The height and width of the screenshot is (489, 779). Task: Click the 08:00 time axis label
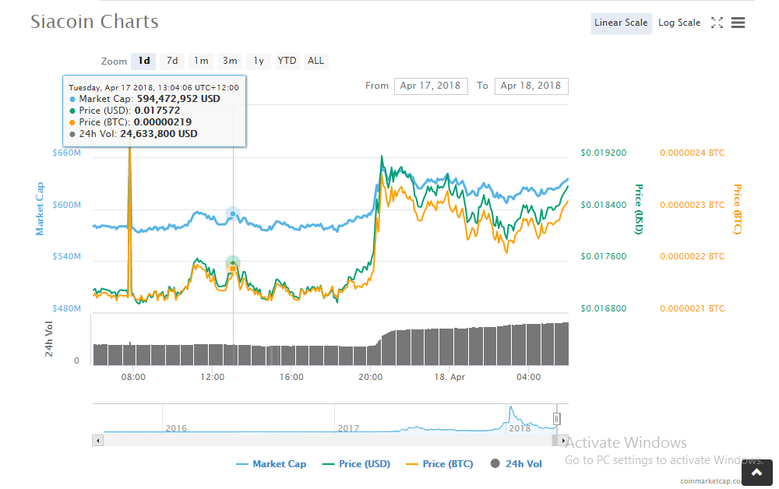pos(133,378)
